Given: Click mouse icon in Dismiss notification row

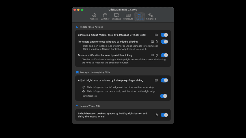Looking at the screenshot, I should (157, 55).
